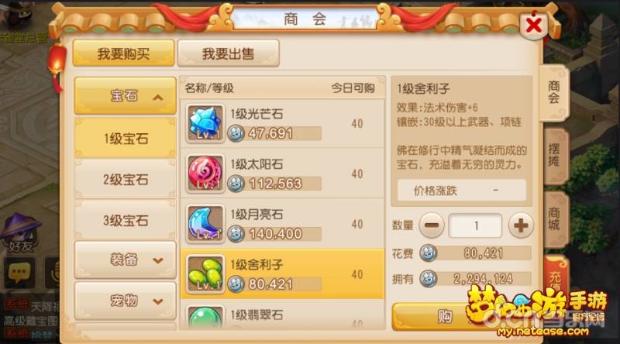Open the 好友 friends hat icon
The image size is (620, 344).
22,233
